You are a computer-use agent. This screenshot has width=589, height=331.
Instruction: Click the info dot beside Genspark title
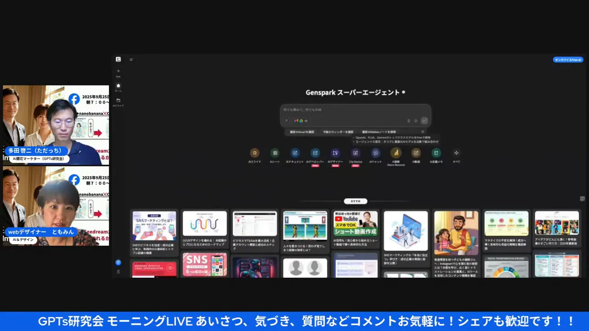click(404, 92)
